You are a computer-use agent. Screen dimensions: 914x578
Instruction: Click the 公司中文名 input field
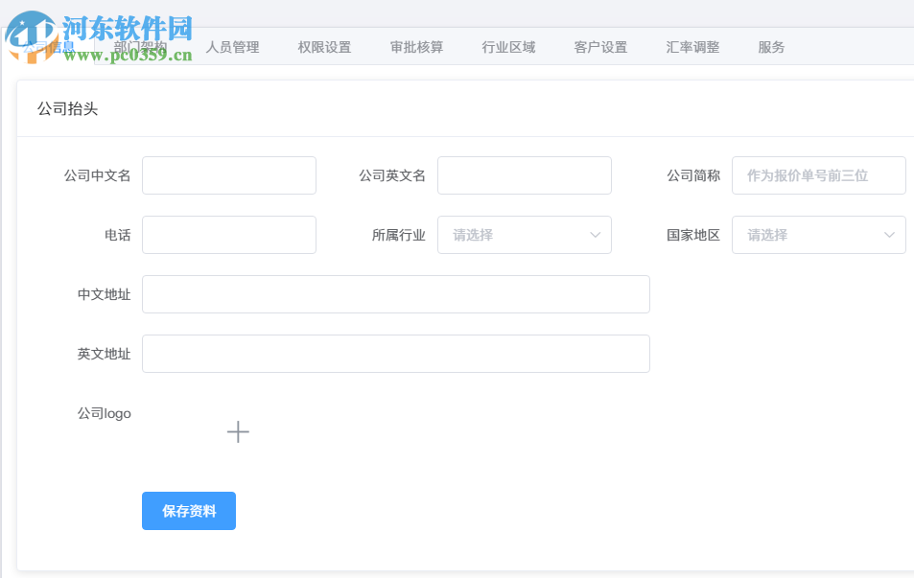pyautogui.click(x=228, y=175)
